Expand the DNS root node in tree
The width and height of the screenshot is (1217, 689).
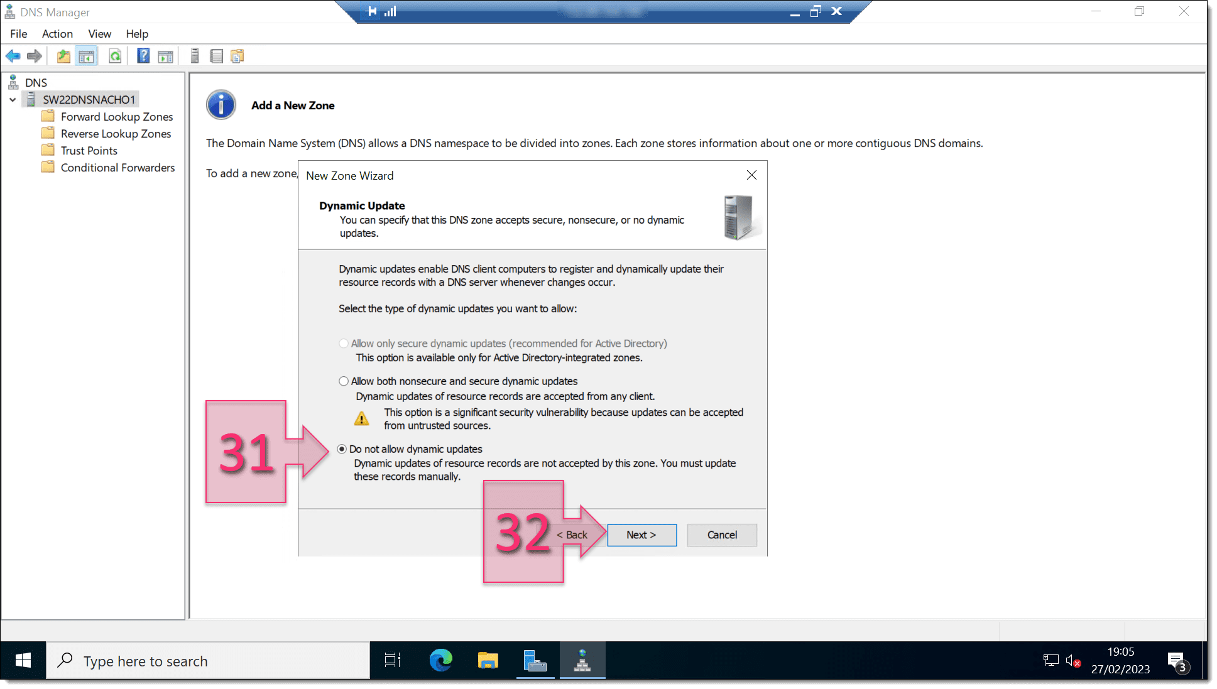tap(36, 83)
